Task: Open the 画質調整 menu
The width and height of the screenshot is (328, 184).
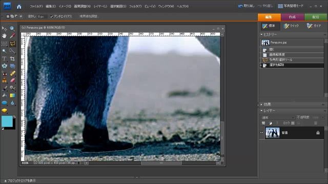Action: 82,7
